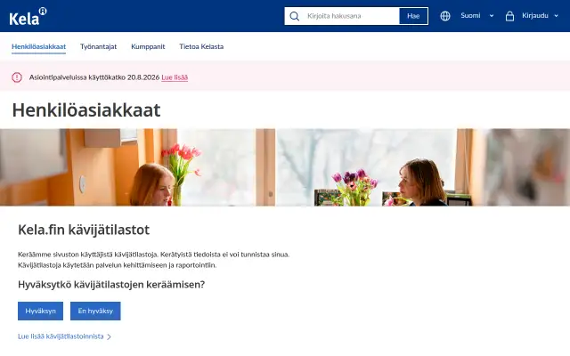Open the Suomi language dropdown

[x=477, y=16]
